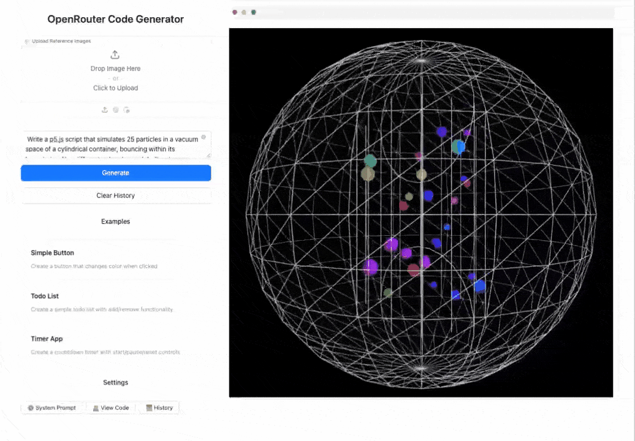Viewport: 635px width, 441px height.
Task: Choose the Todo List example
Action: 116,302
